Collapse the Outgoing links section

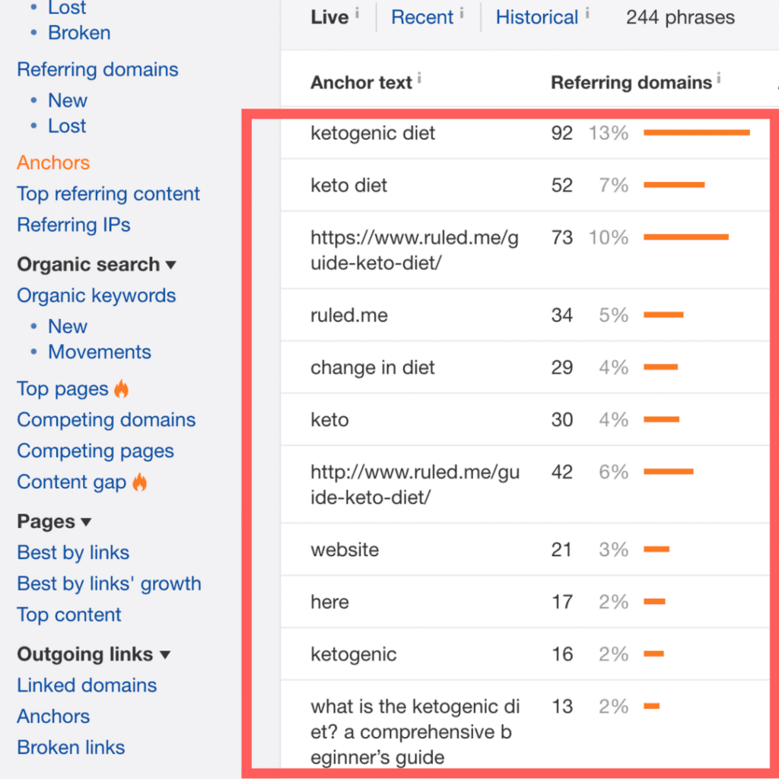pos(165,655)
